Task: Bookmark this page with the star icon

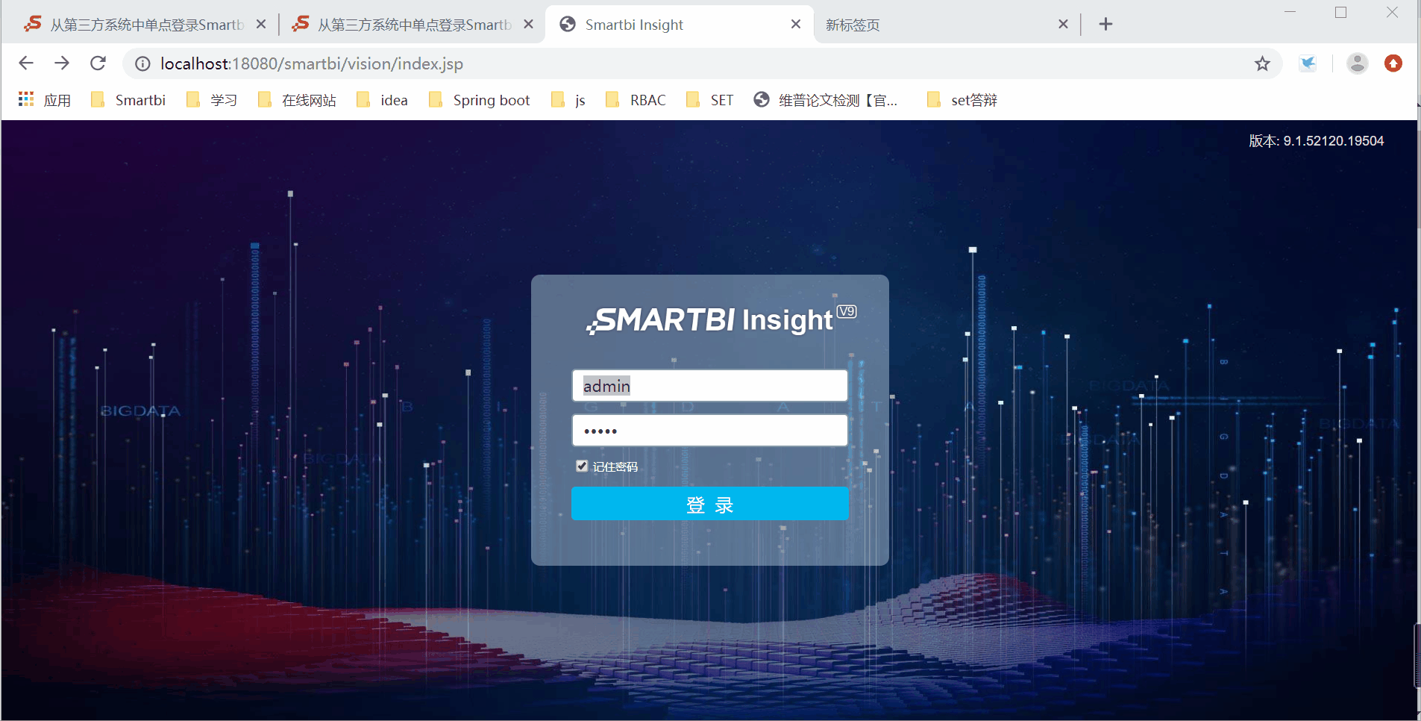Action: pos(1262,63)
